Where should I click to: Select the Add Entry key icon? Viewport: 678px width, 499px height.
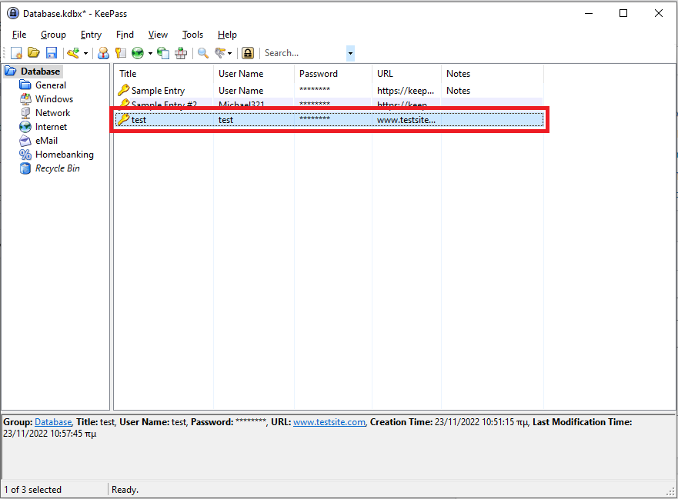point(72,52)
